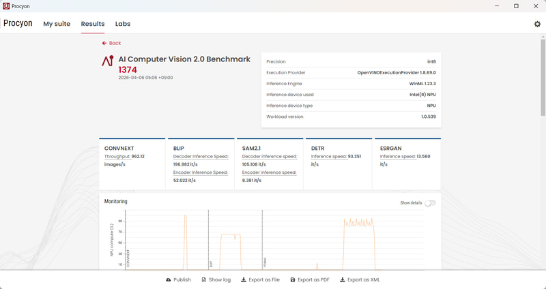Image resolution: width=546 pixels, height=289 pixels.
Task: Click the Show log label
Action: (x=220, y=279)
